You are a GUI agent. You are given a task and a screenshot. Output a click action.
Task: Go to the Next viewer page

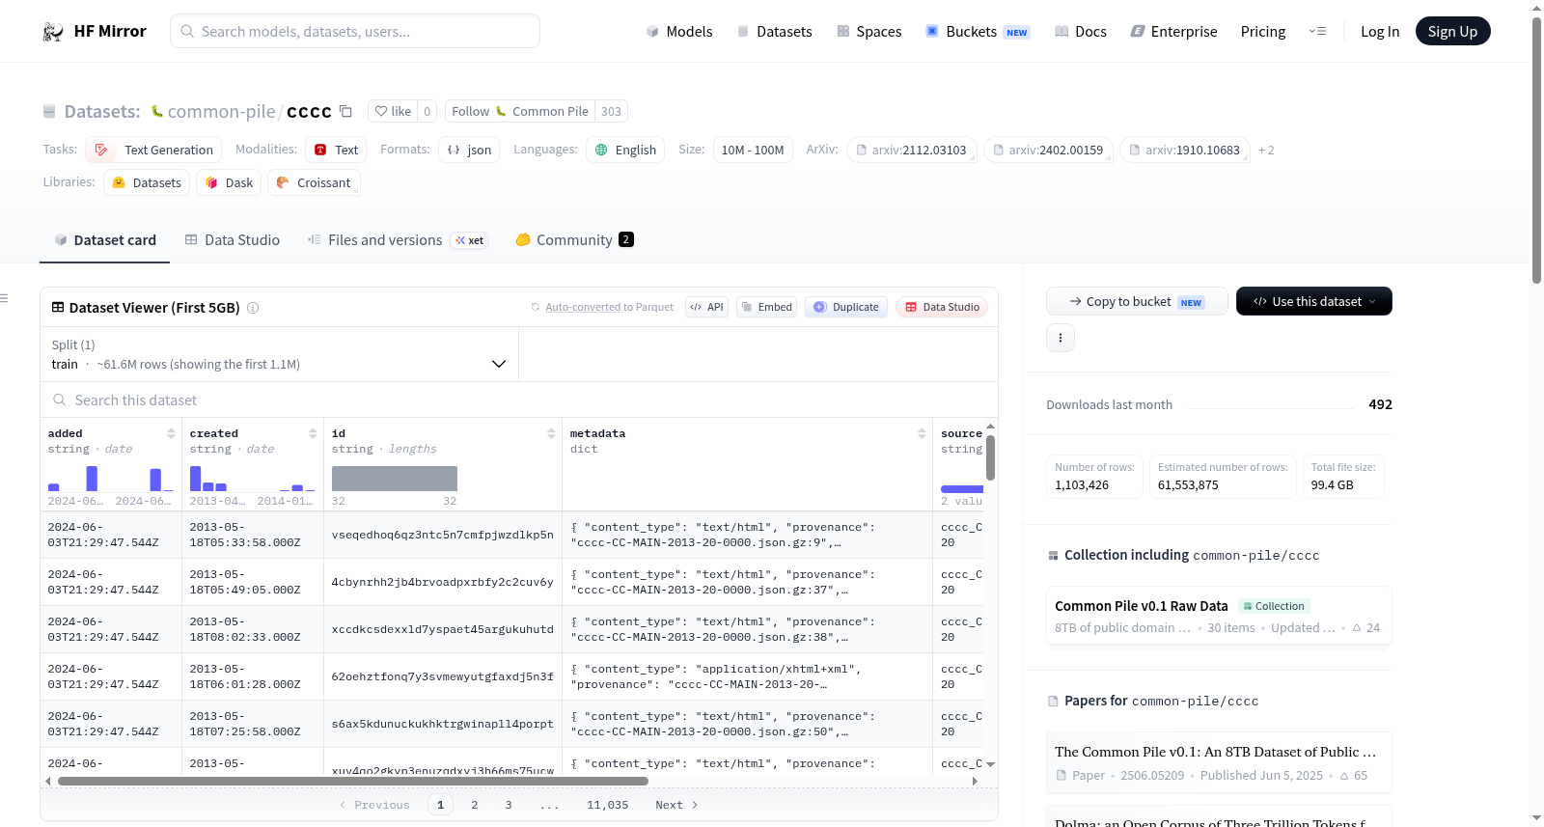pos(676,805)
